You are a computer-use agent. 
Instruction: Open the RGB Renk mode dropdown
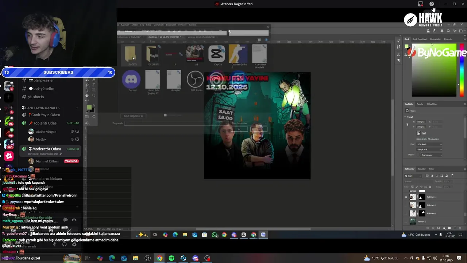(x=429, y=144)
